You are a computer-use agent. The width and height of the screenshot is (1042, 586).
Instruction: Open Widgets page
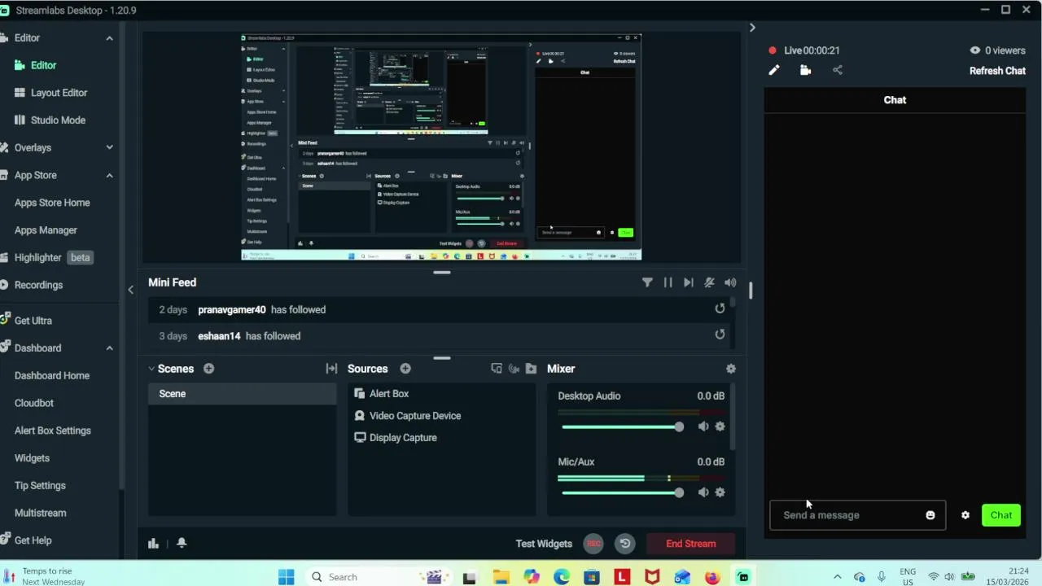tap(32, 458)
